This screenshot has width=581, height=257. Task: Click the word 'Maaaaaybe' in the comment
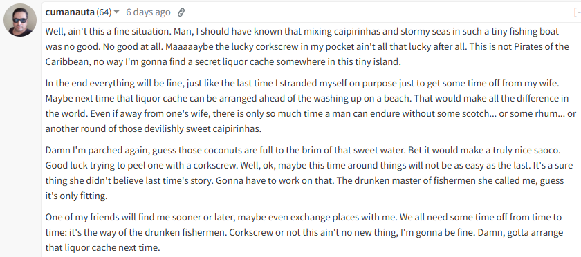(x=186, y=47)
